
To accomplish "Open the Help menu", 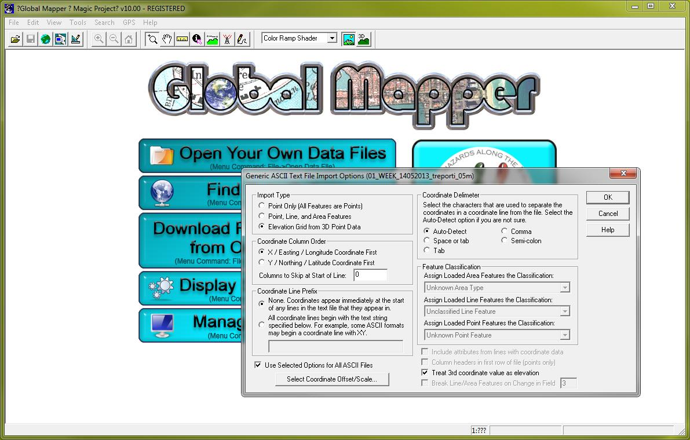I will point(150,23).
